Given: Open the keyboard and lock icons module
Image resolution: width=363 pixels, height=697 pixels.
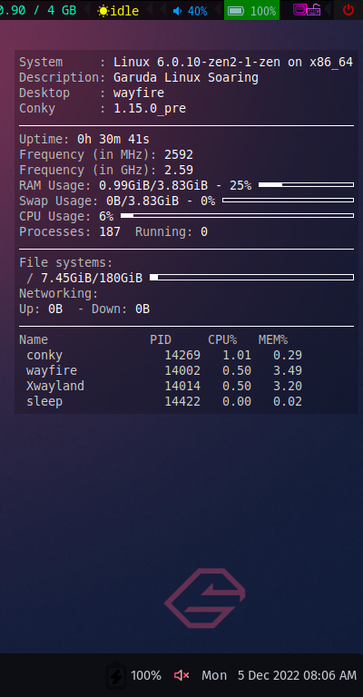Looking at the screenshot, I should pyautogui.click(x=307, y=10).
